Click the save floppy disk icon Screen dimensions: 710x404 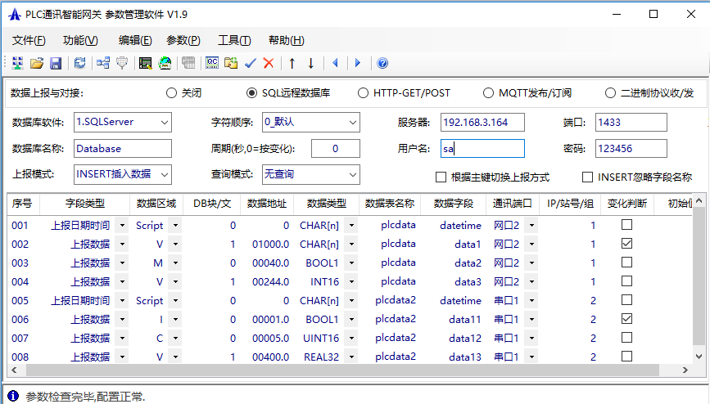tap(57, 63)
